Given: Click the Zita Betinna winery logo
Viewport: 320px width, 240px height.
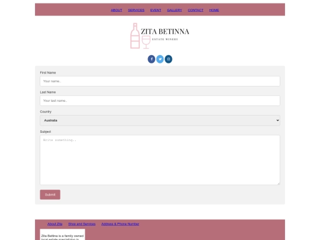Looking at the screenshot, I should (x=160, y=36).
